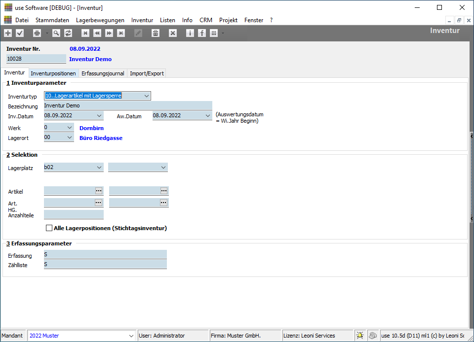Click the second Art. HG. lookup ellipsis button
The image size is (474, 342).
[164, 203]
